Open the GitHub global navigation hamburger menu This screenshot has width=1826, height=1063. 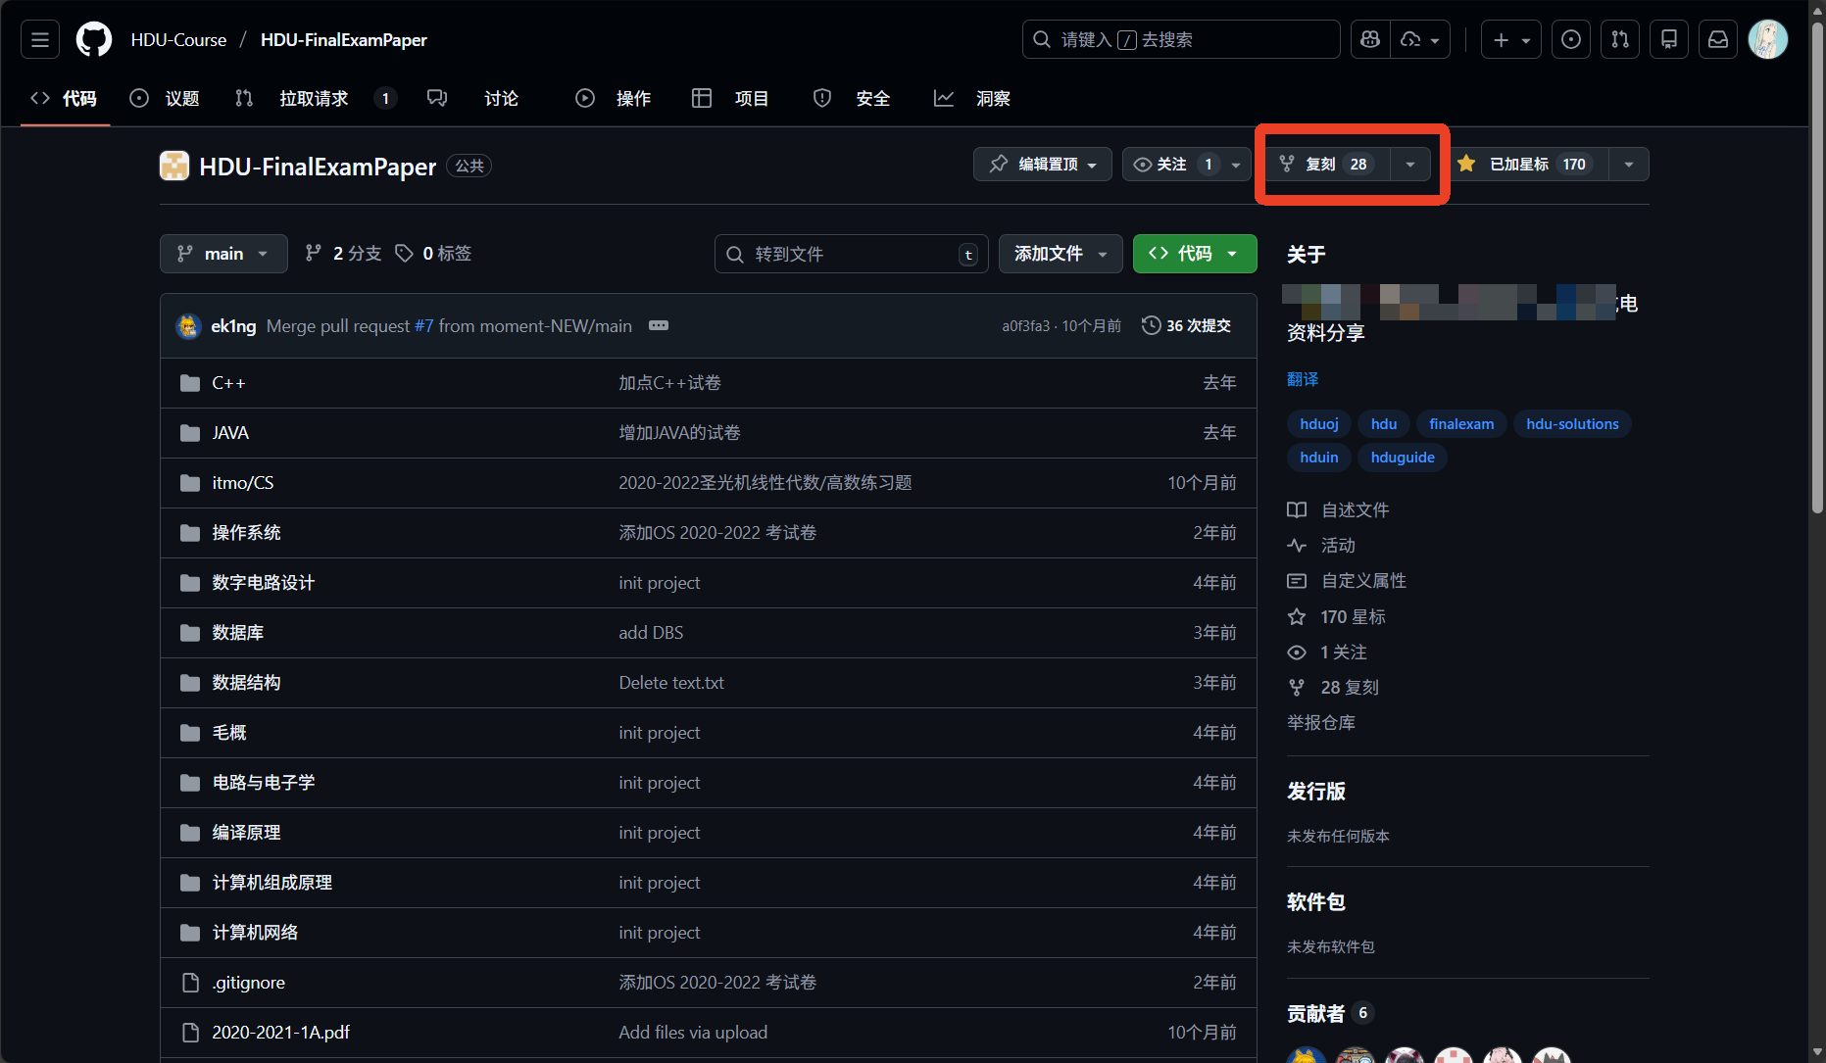(39, 39)
